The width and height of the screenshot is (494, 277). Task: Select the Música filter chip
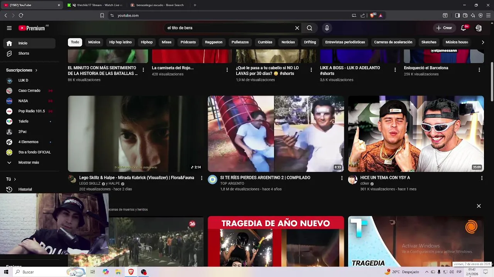tap(94, 42)
